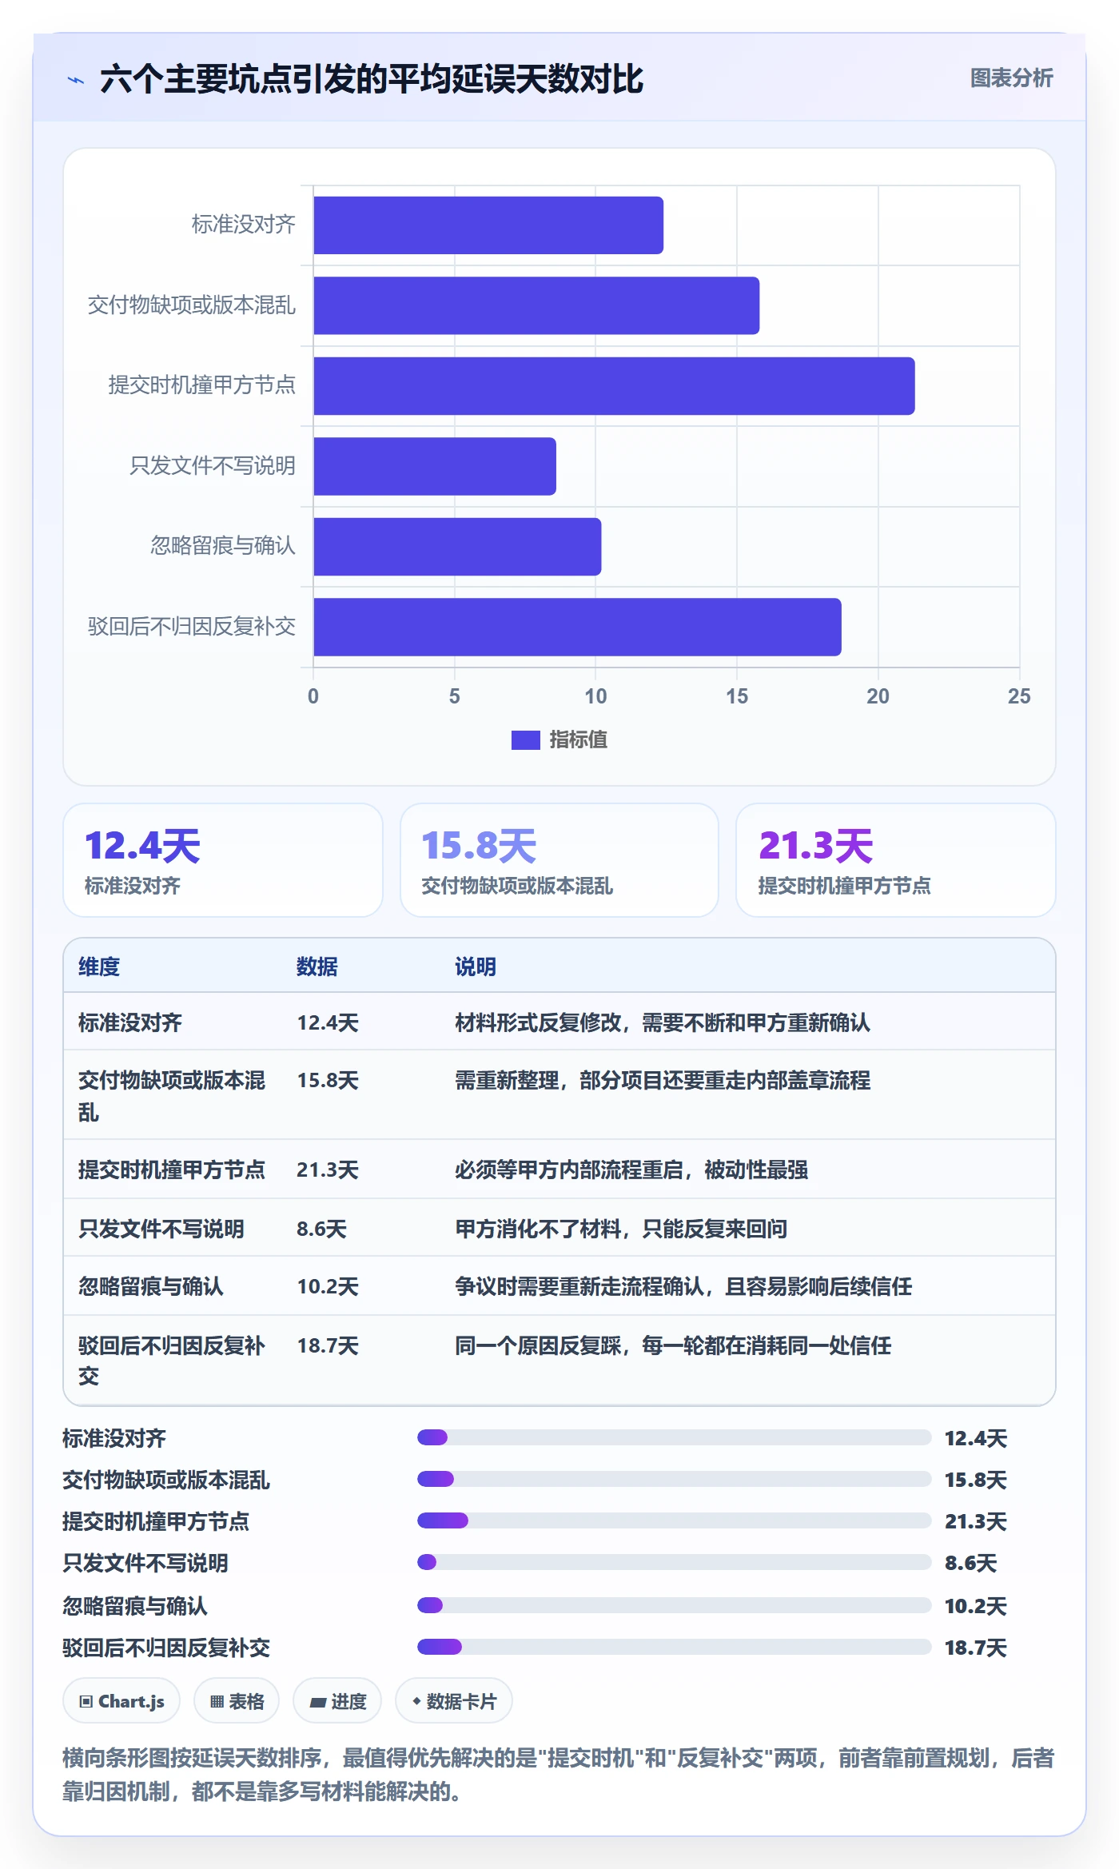Click the 标准没对齐 progress bar
The image size is (1119, 1869).
click(674, 1437)
